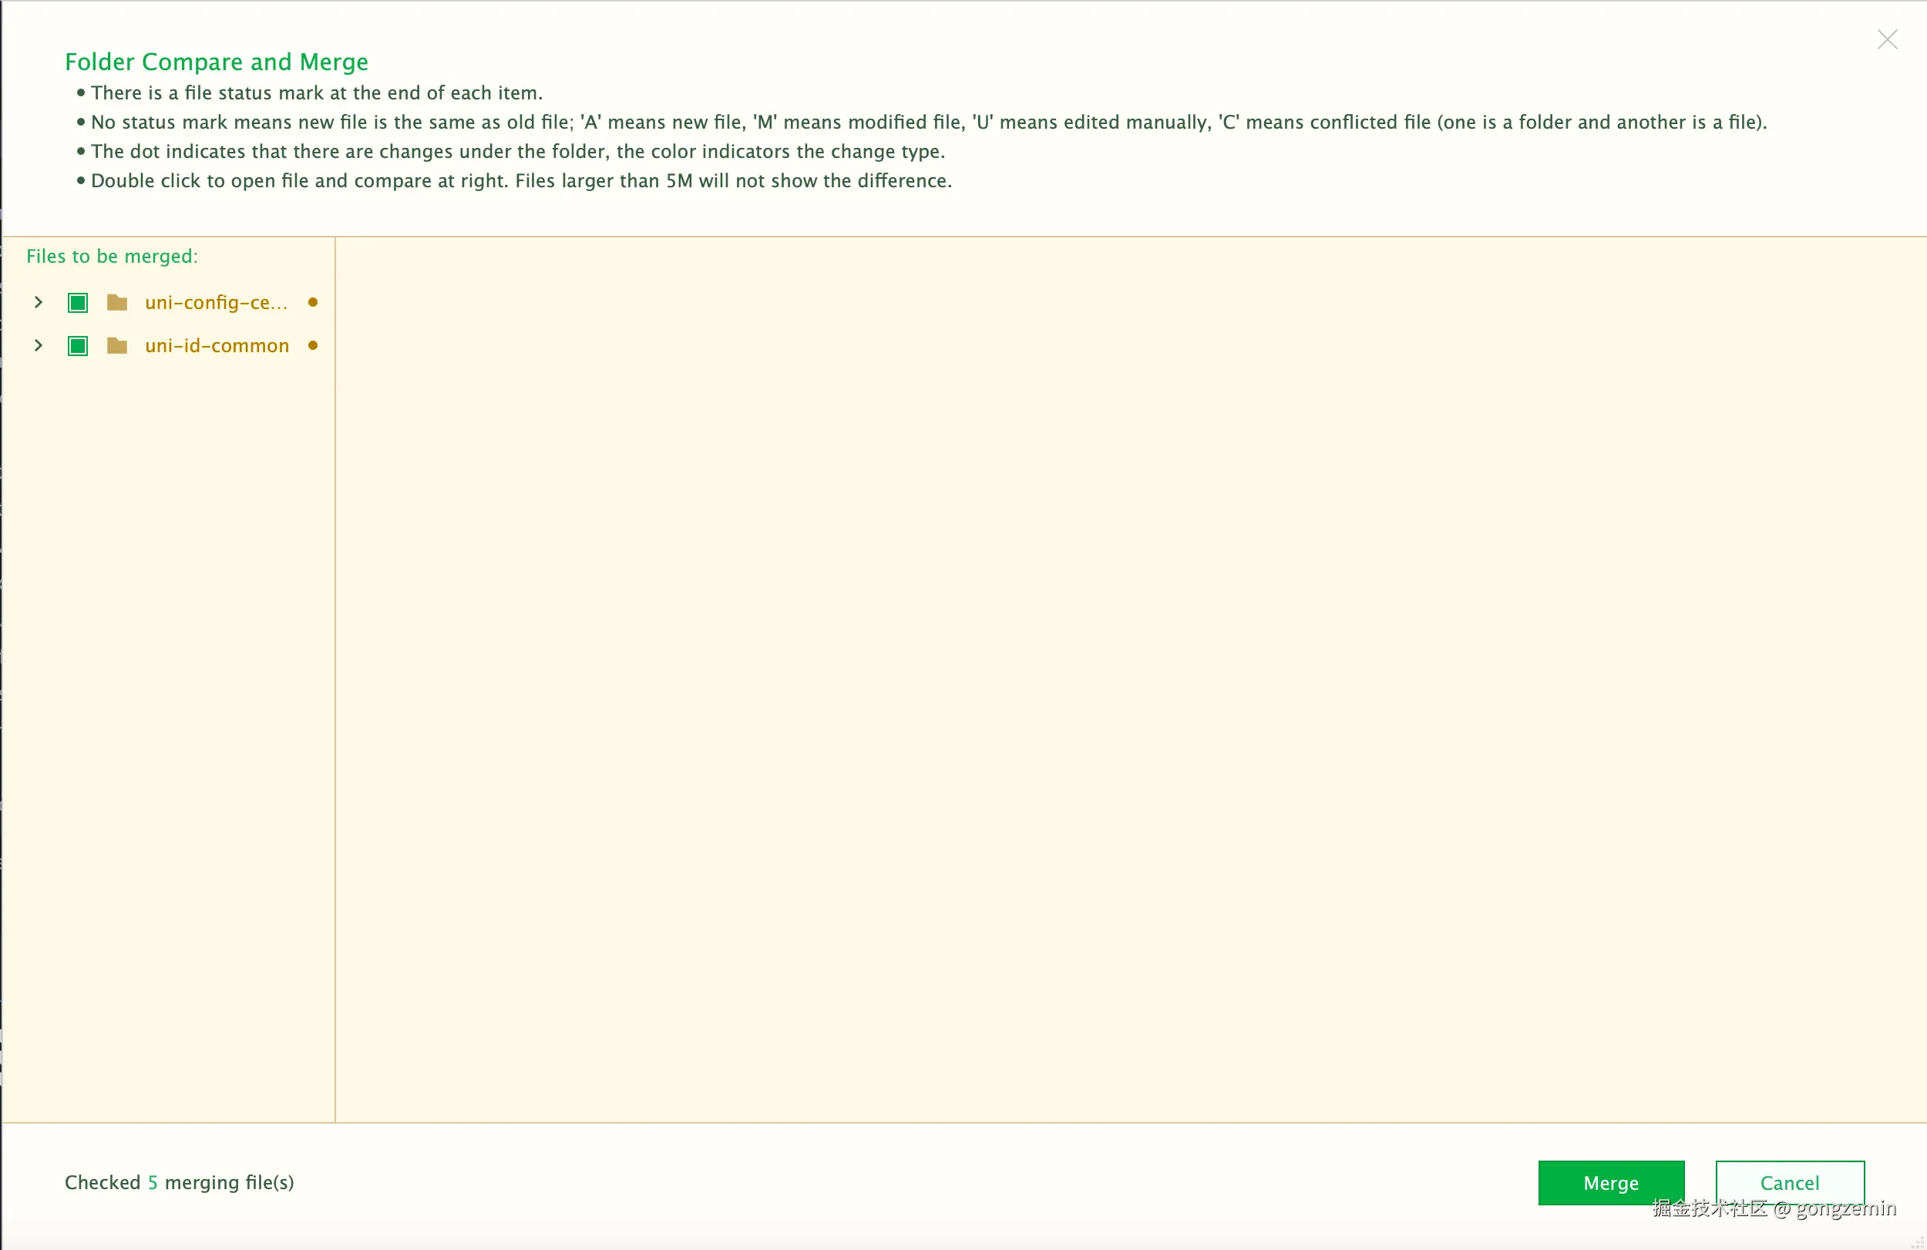The height and width of the screenshot is (1250, 1927).
Task: Click the change dot beside uni-config-center
Action: click(x=314, y=302)
